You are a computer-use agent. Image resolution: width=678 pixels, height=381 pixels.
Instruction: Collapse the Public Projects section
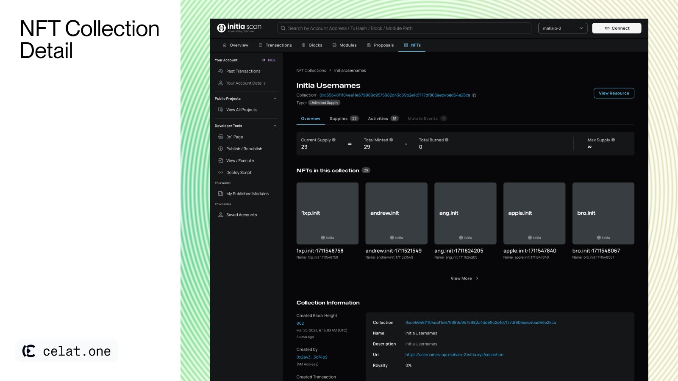coord(275,99)
